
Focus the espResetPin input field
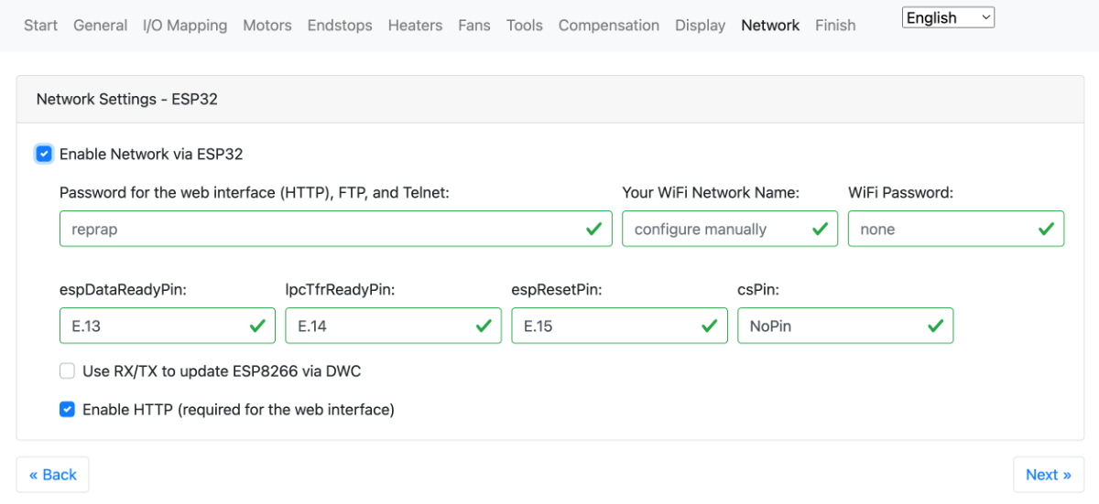(619, 326)
